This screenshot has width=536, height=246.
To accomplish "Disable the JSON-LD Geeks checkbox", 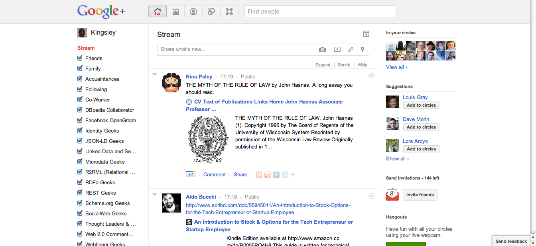I will point(80,141).
